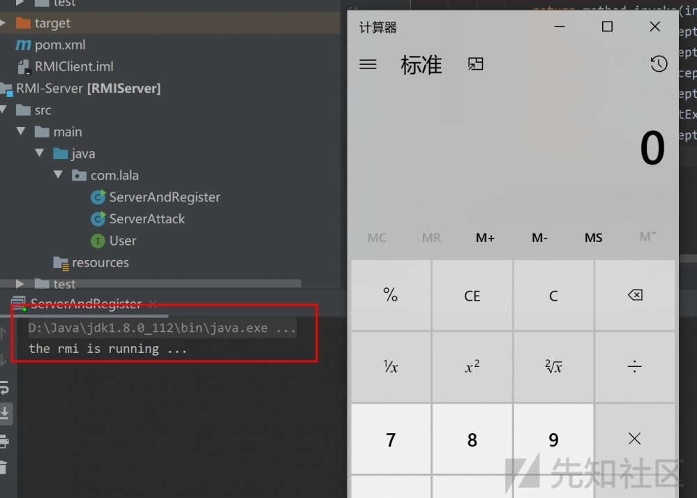The image size is (697, 498).
Task: Click calculator digit 8 key
Action: (x=472, y=439)
